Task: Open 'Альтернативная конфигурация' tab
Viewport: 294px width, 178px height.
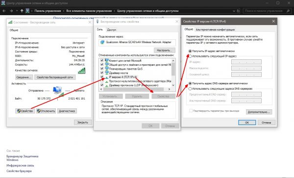Action: (x=215, y=29)
